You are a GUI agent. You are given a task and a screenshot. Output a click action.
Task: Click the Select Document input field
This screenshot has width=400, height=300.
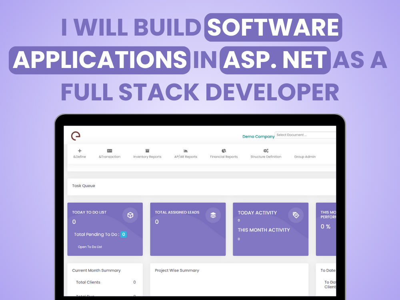(305, 135)
